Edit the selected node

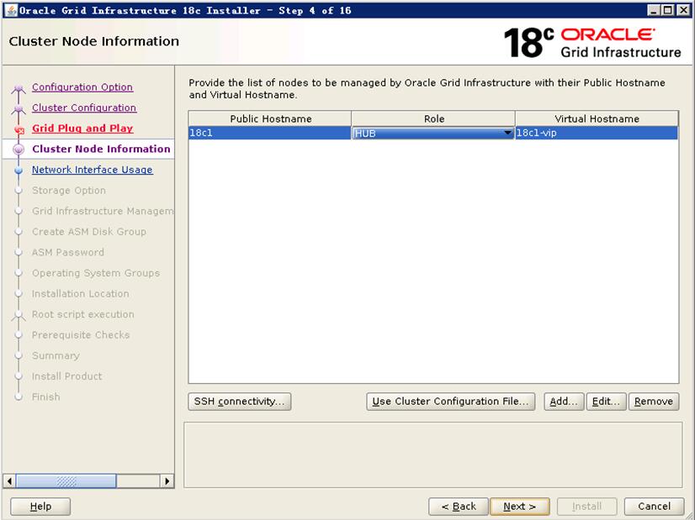tap(606, 402)
